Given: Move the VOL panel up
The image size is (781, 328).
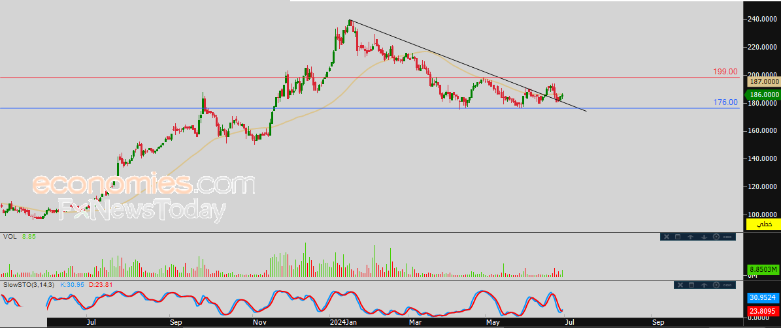Looking at the screenshot, I should click(690, 237).
